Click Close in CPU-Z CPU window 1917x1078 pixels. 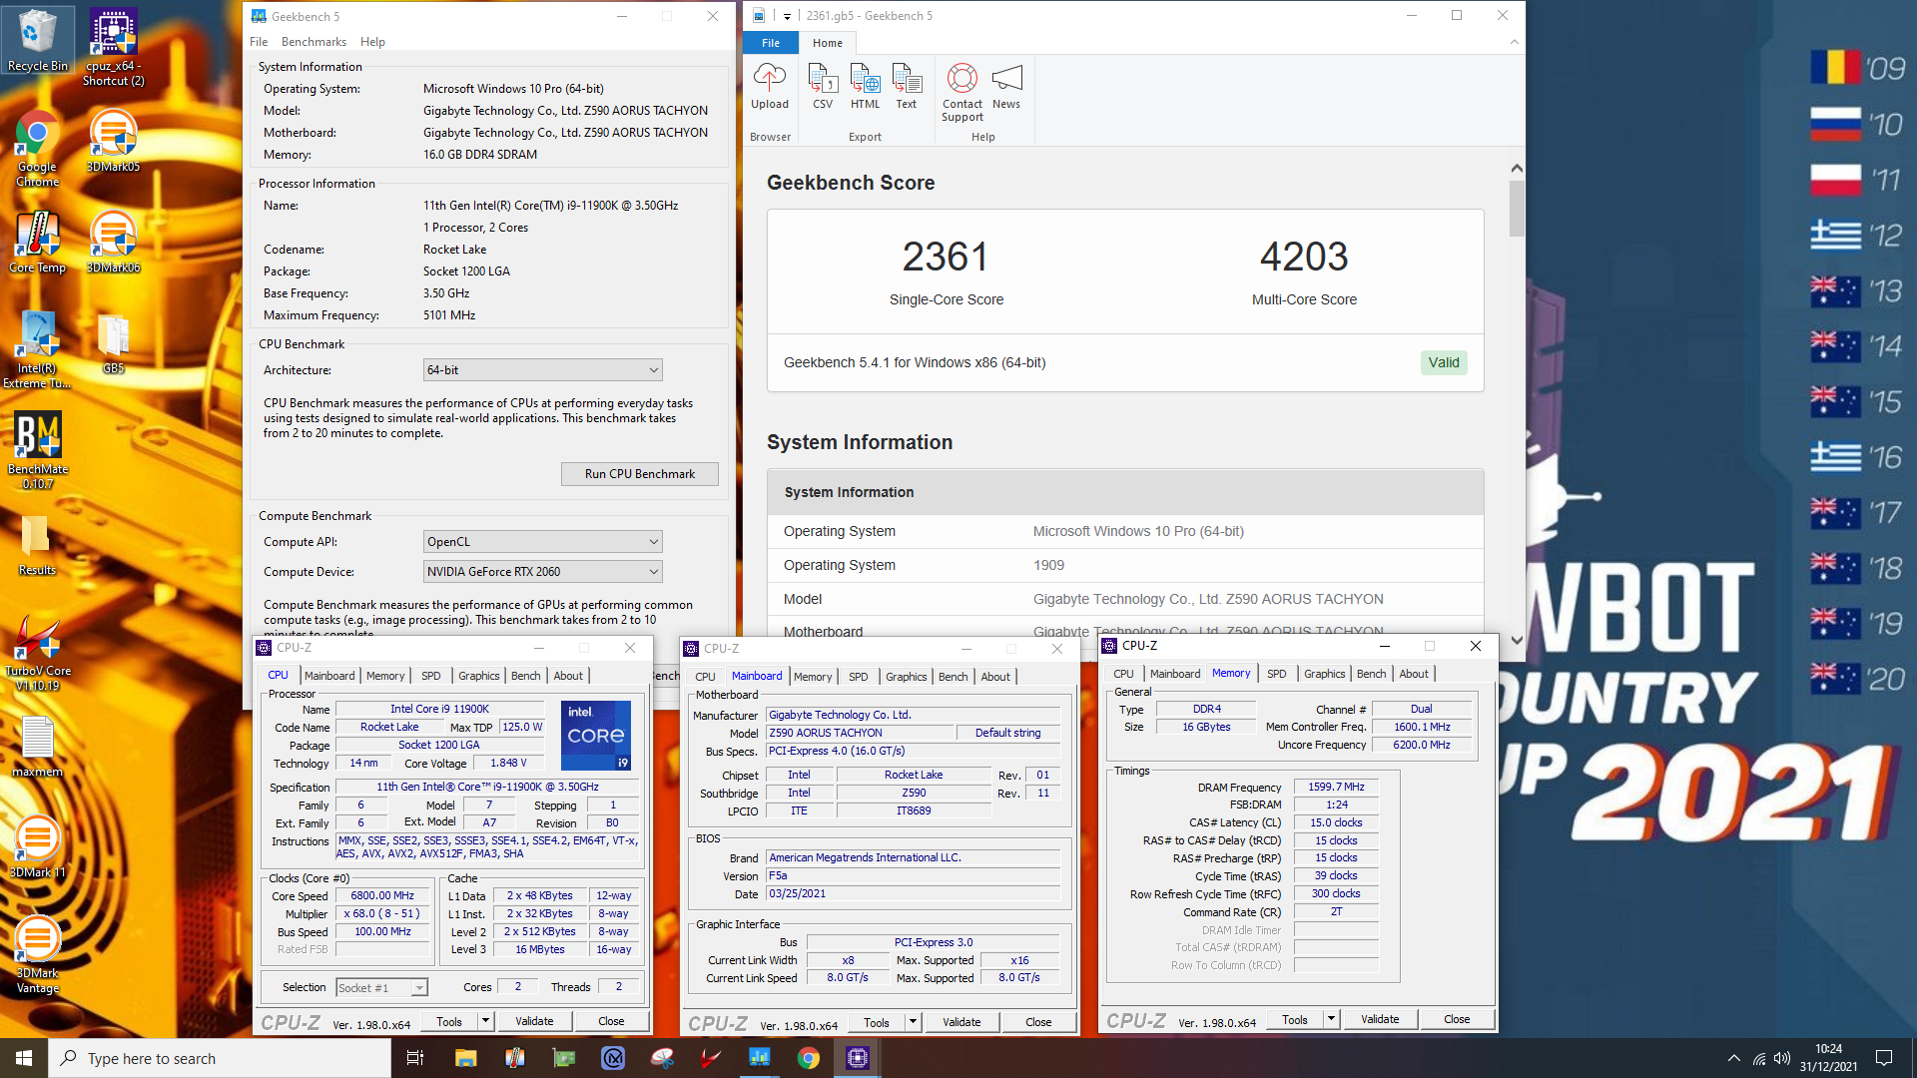coord(611,1021)
